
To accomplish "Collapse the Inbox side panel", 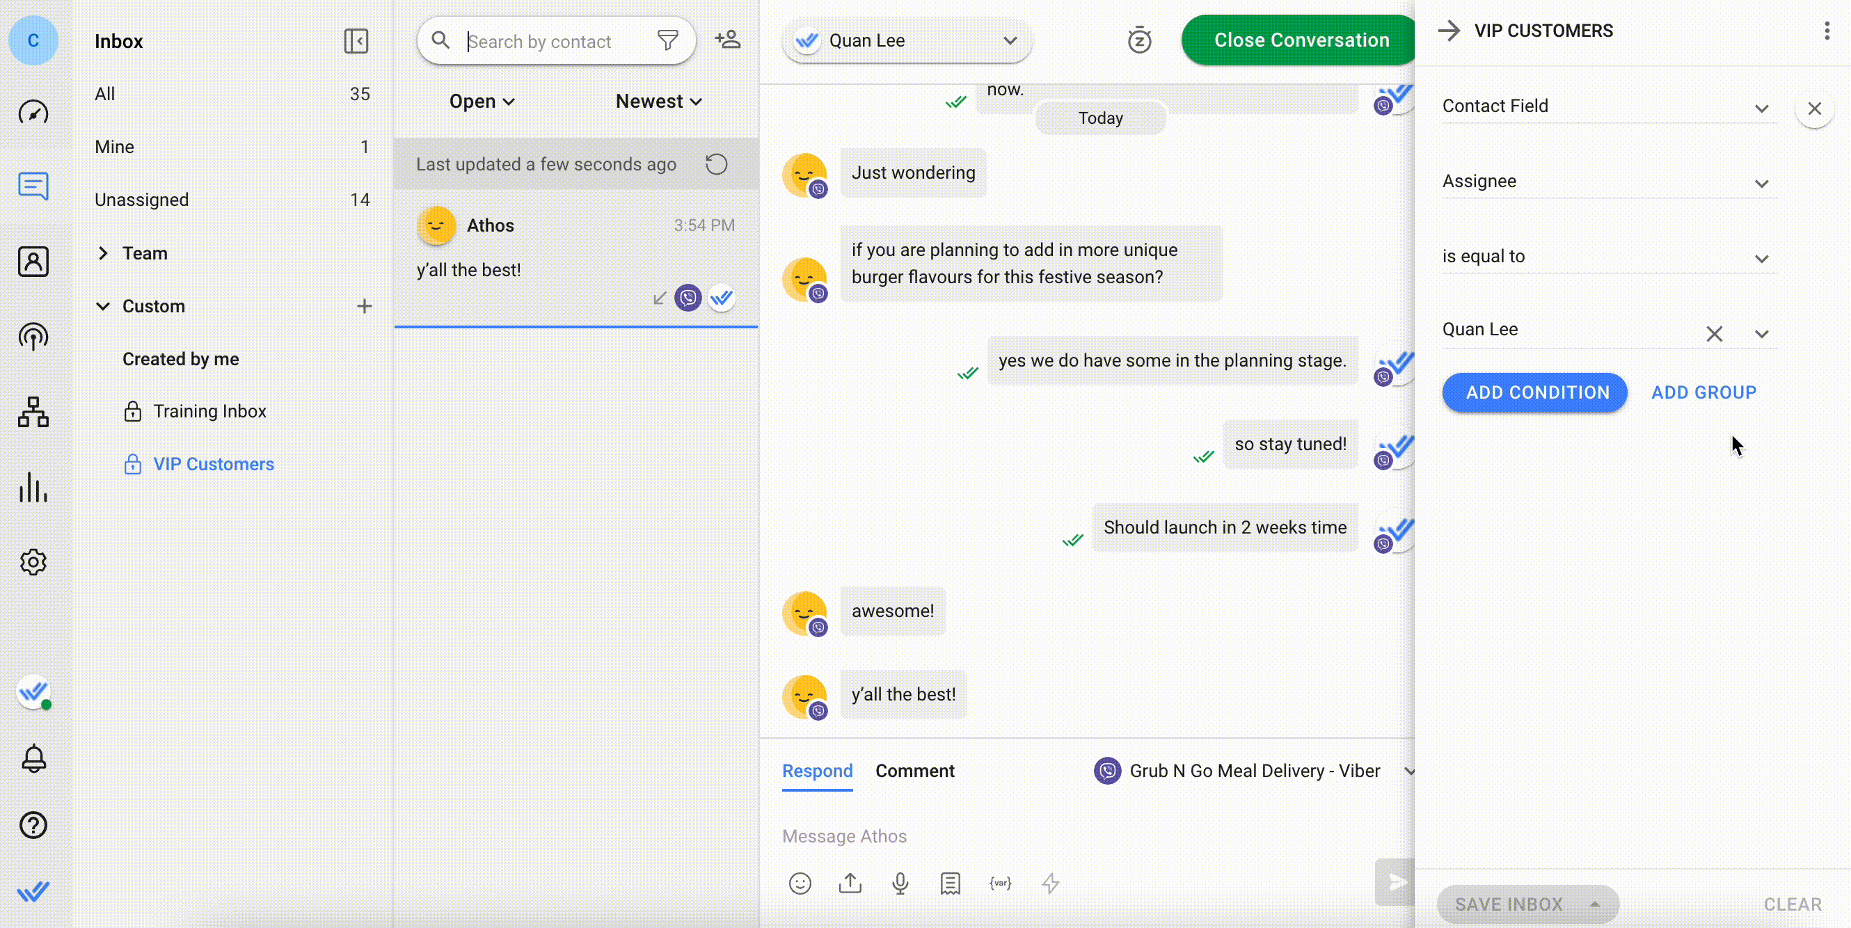I will point(356,41).
